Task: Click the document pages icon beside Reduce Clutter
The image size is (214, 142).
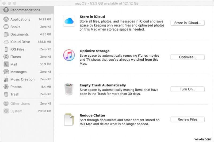Action: (69, 119)
